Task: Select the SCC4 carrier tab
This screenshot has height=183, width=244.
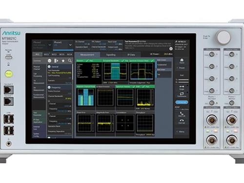Action: click(69, 54)
